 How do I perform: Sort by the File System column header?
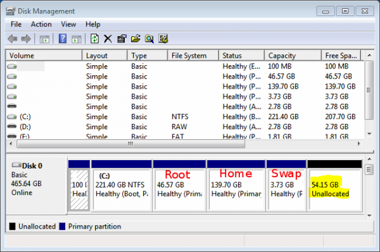[x=193, y=56]
